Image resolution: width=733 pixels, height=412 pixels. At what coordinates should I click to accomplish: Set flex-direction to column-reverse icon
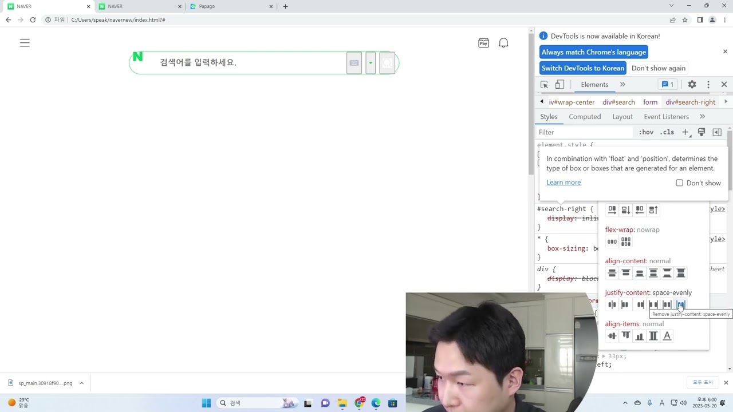[x=653, y=210]
